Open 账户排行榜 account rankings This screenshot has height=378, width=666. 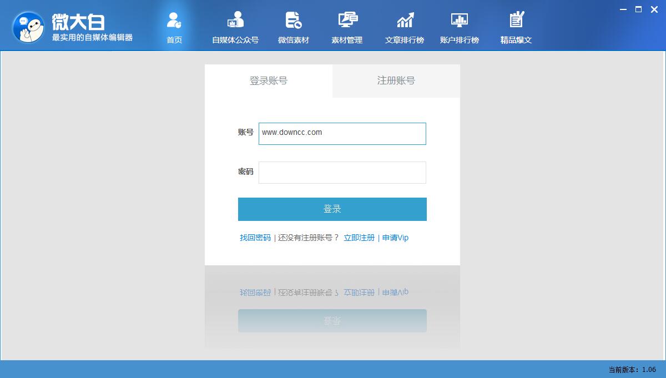click(460, 25)
